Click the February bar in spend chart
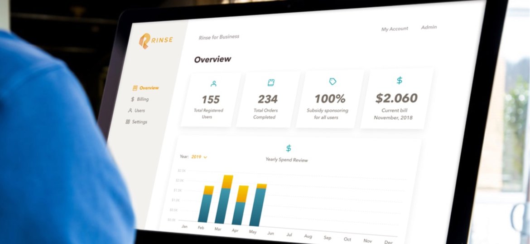The image size is (530, 244). tap(206, 204)
